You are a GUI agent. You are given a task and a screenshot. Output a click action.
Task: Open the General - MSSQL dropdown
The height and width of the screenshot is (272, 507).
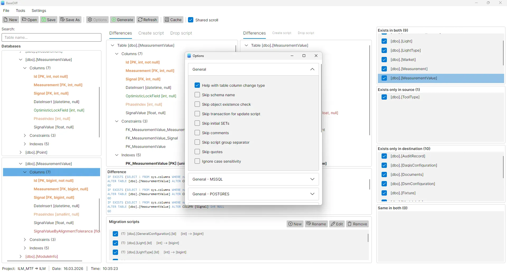[312, 179]
